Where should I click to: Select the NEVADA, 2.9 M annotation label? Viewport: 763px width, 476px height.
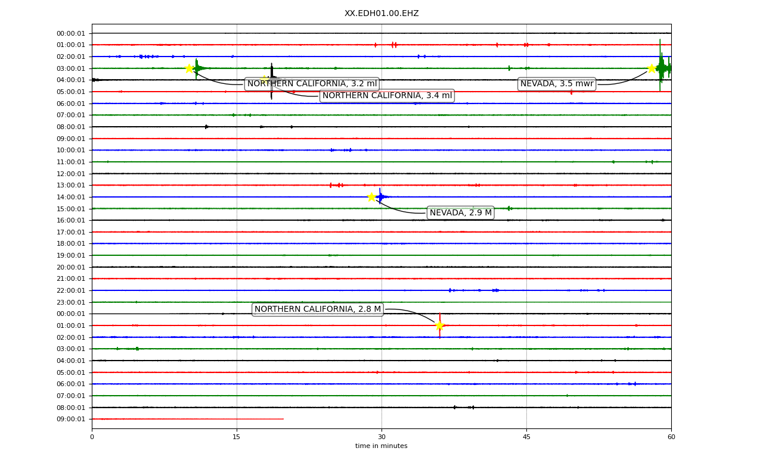click(461, 213)
